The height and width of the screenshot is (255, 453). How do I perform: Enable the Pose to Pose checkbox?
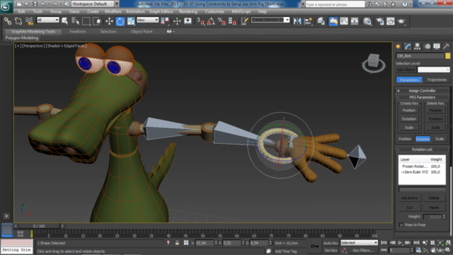401,225
